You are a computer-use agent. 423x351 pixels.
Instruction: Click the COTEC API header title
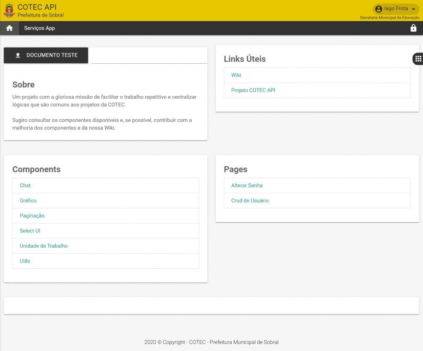tap(37, 7)
